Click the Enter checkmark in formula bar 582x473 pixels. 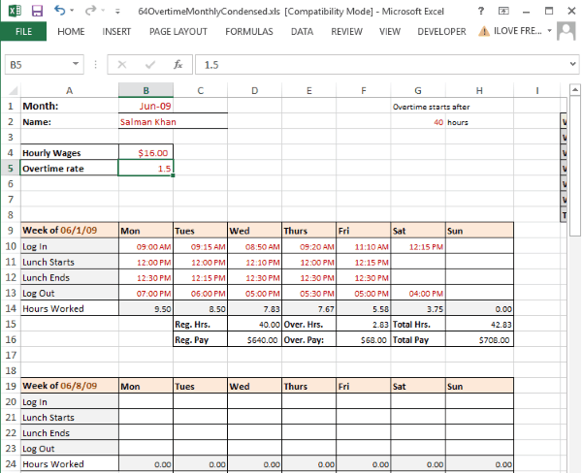tap(149, 65)
